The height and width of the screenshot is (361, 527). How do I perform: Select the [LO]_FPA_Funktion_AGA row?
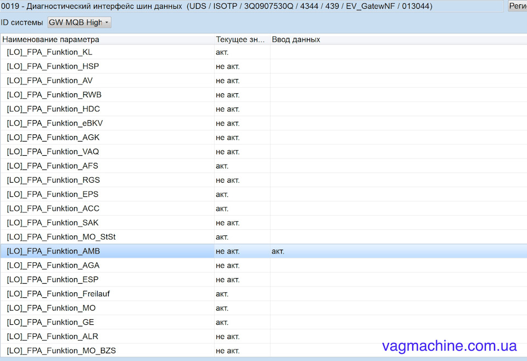tap(263, 266)
